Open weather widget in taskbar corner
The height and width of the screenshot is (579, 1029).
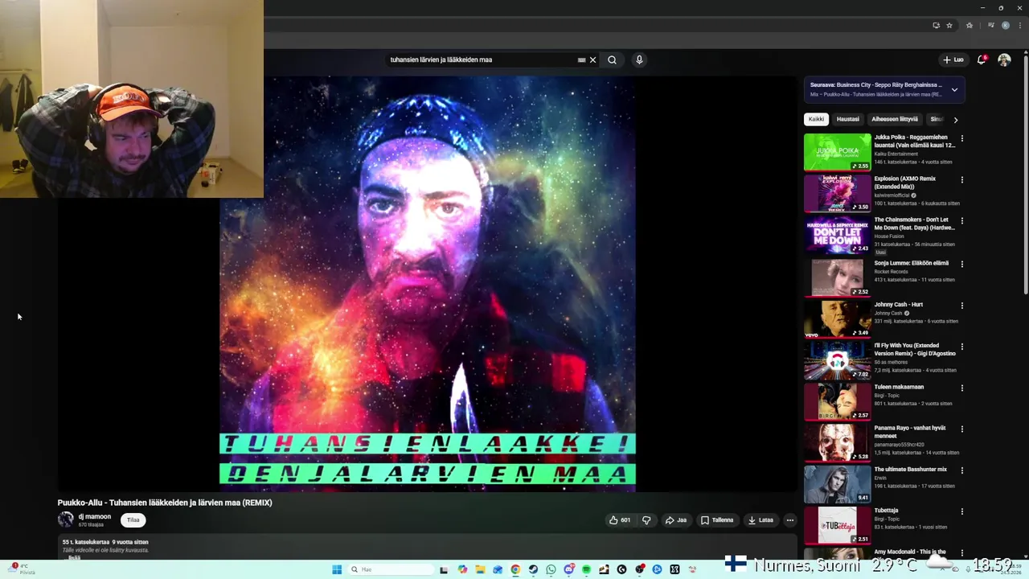[19, 569]
